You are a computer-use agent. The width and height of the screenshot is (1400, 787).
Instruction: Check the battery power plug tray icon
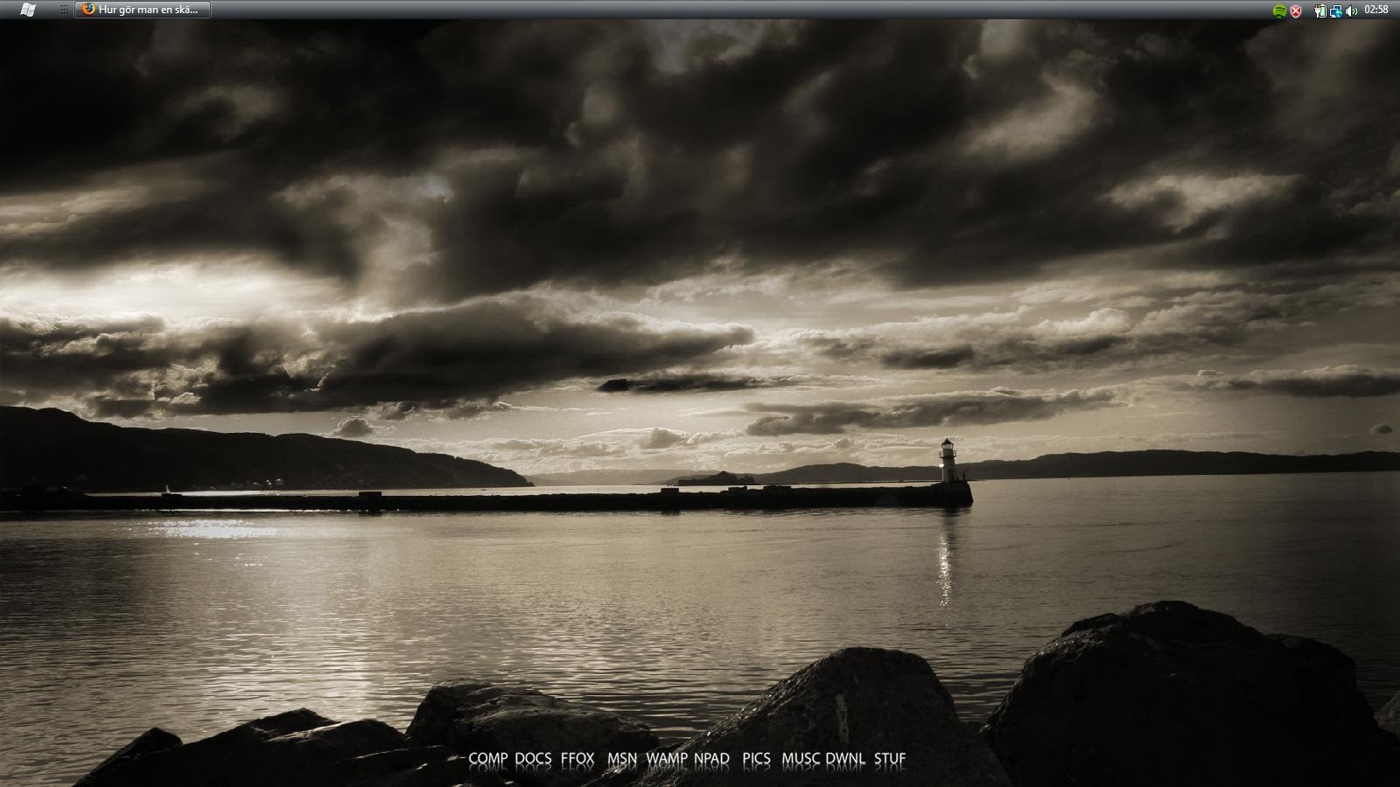click(x=1320, y=10)
